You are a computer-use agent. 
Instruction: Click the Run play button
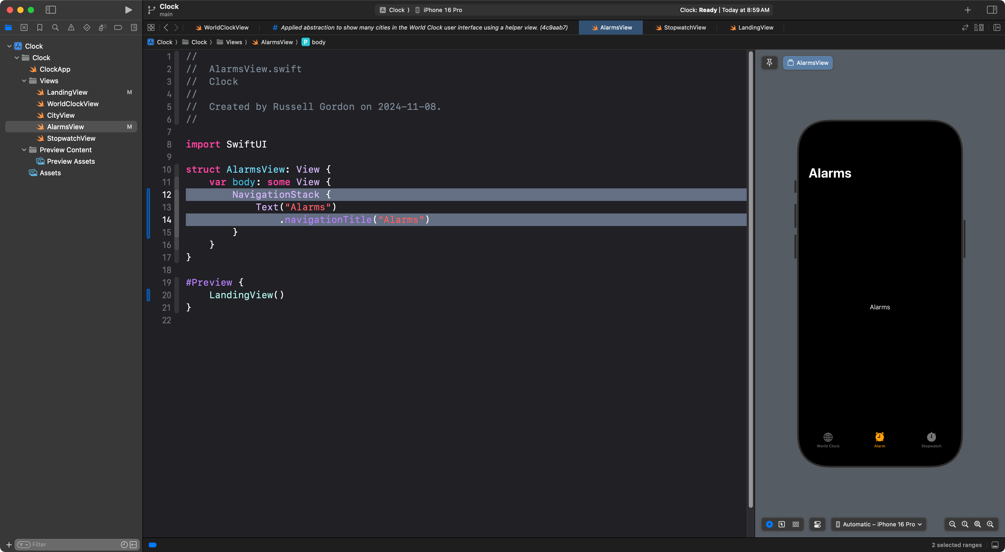tap(128, 10)
